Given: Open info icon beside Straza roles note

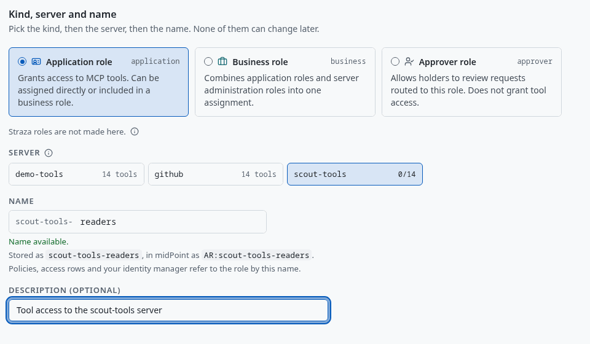Looking at the screenshot, I should click(135, 131).
